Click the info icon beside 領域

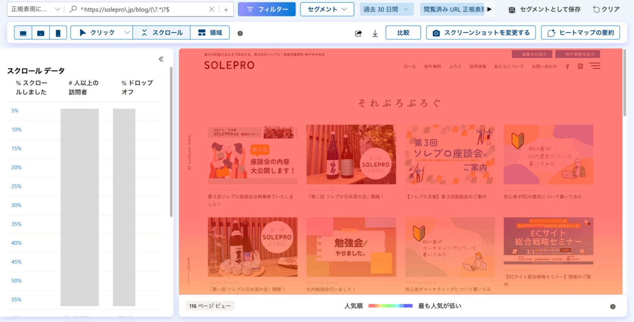click(240, 33)
